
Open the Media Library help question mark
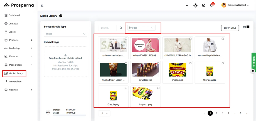pyautogui.click(x=61, y=16)
